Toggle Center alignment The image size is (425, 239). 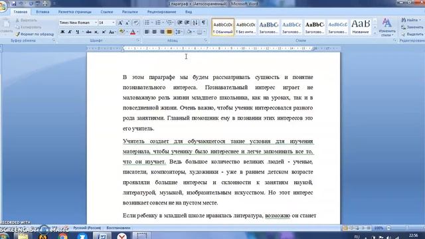click(x=155, y=32)
